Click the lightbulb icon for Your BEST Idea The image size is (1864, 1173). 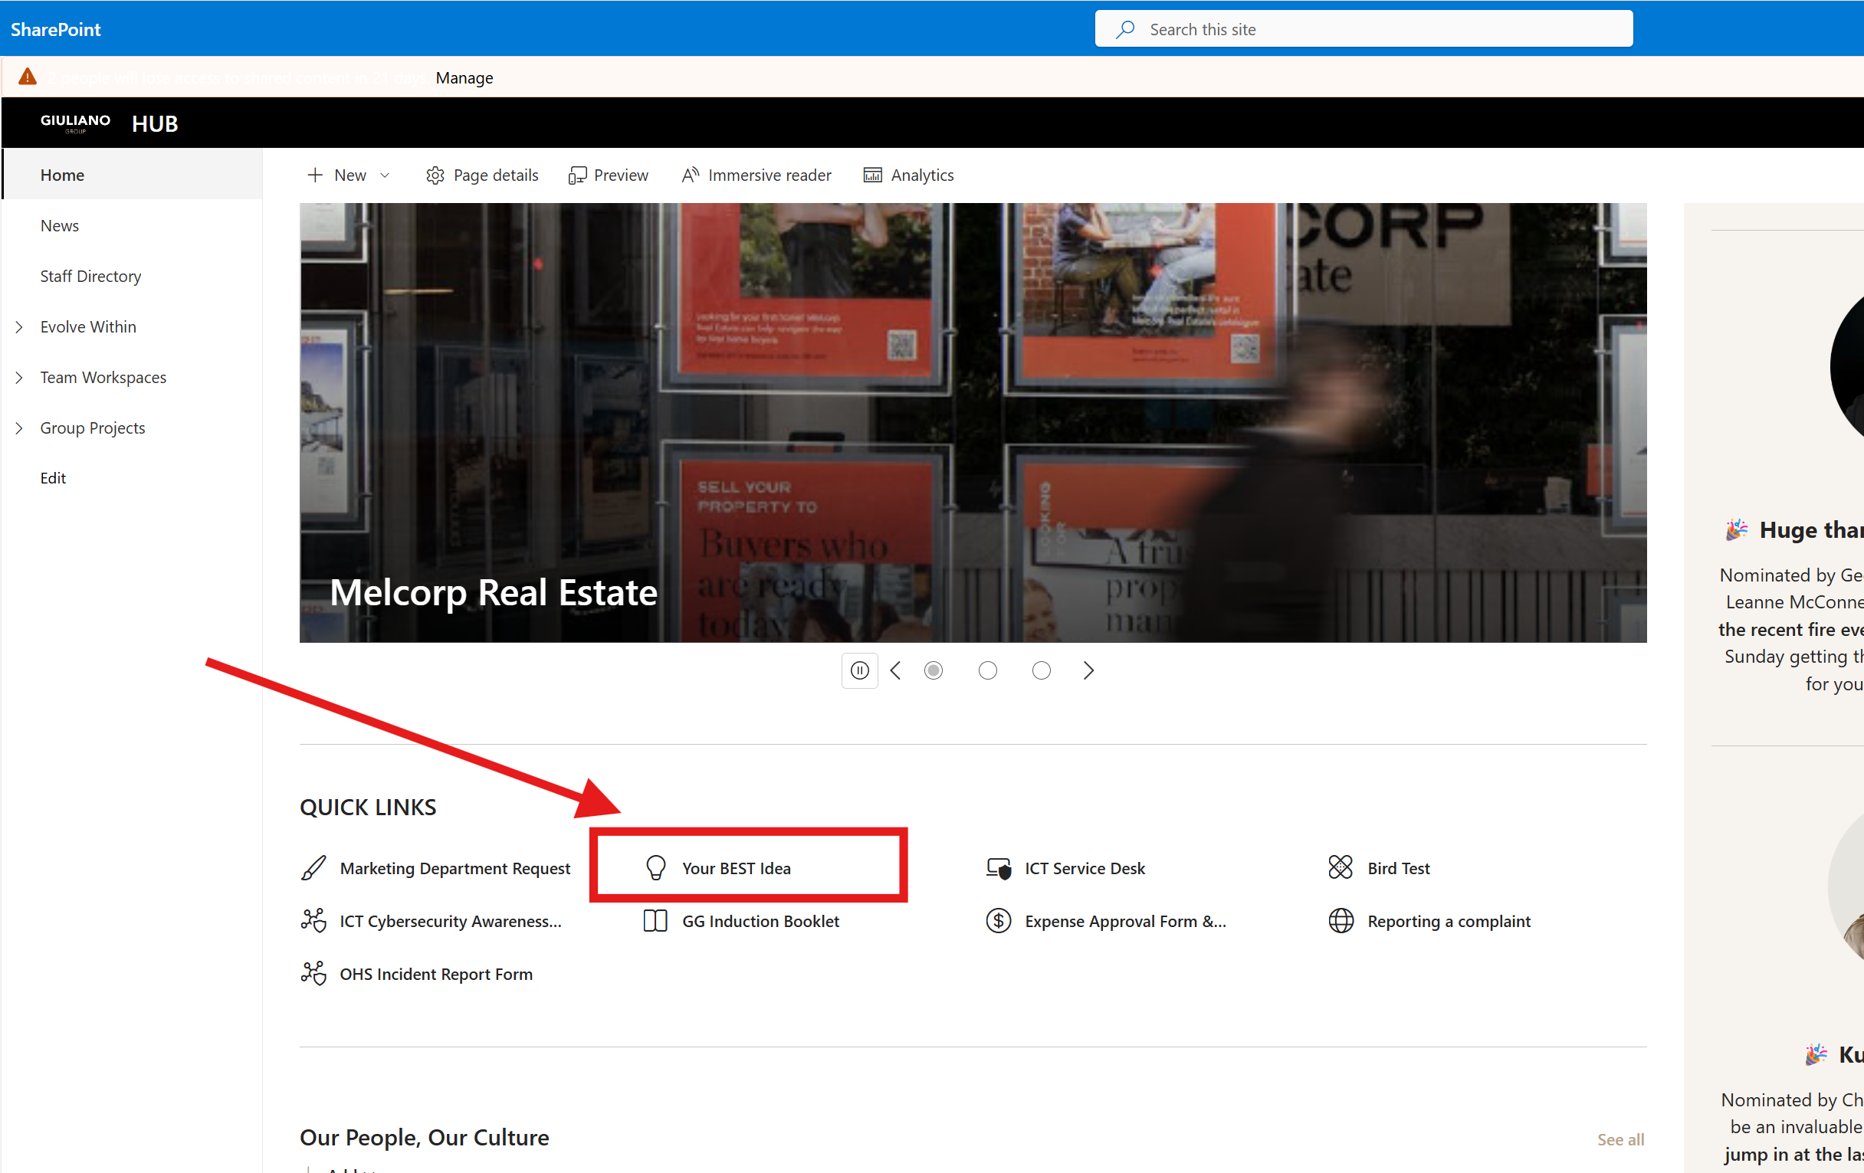(x=655, y=867)
